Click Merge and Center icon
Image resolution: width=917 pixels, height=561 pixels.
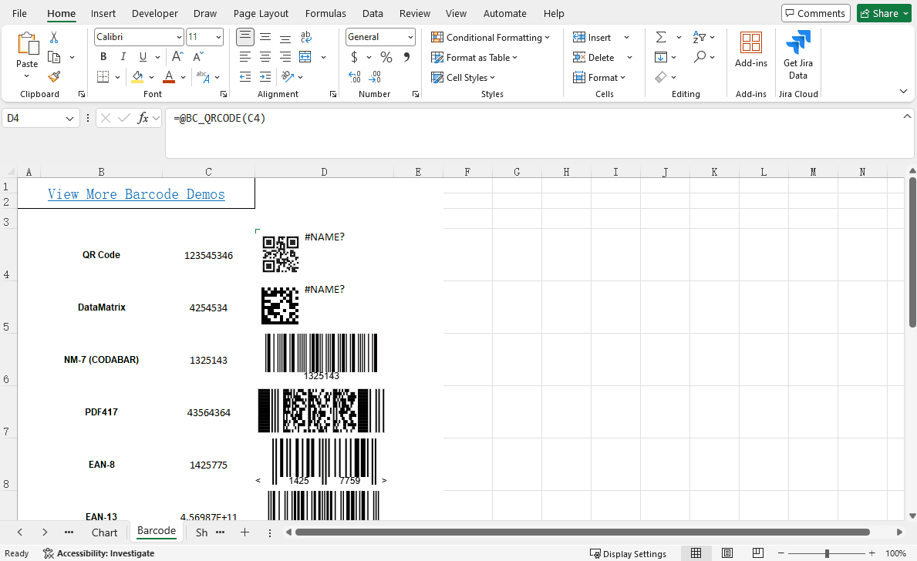305,57
